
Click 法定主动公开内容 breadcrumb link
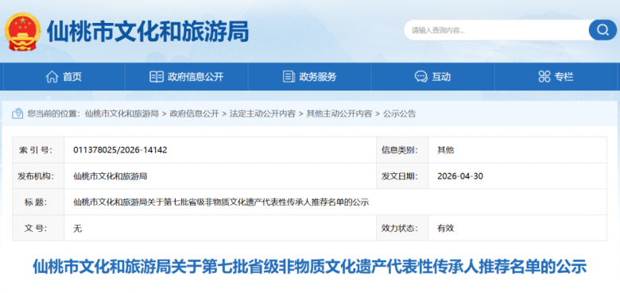click(x=262, y=114)
